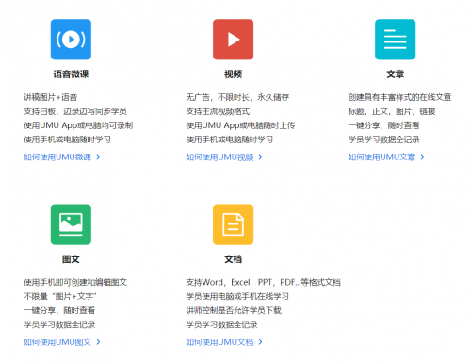This screenshot has height=364, width=471.
Task: Click the text 学员使用电脑或手机在线学习
Action: tap(237, 296)
